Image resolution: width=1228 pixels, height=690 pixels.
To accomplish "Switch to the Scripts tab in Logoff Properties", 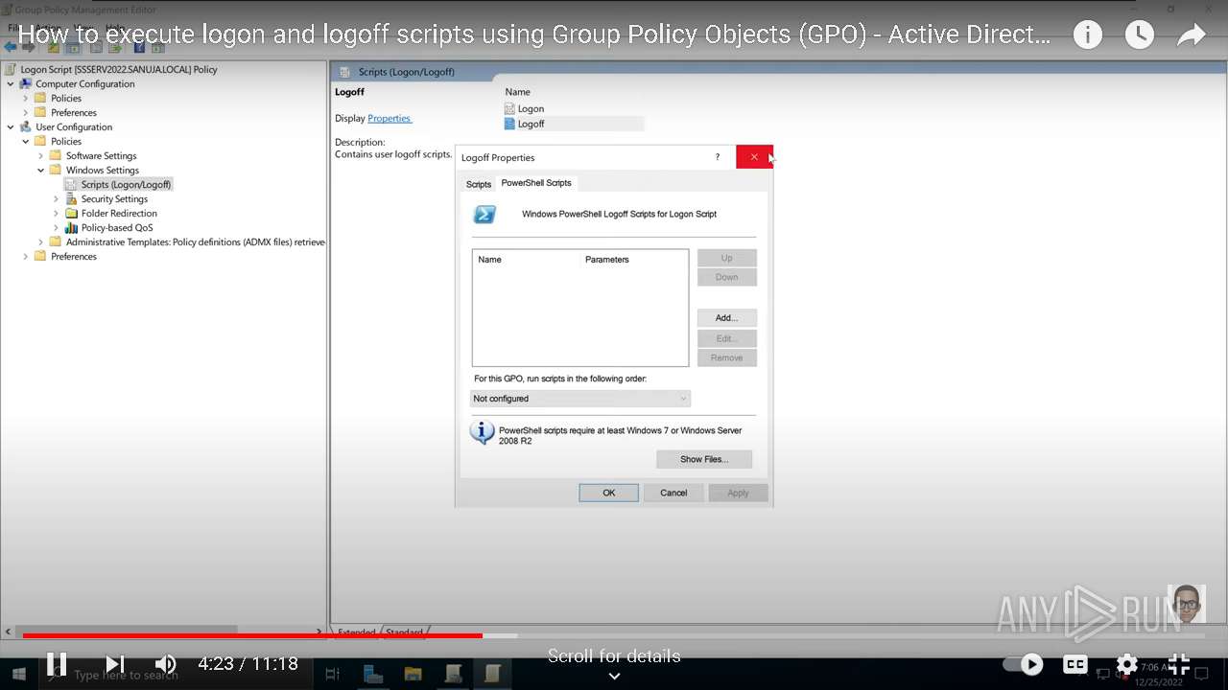I will point(479,184).
